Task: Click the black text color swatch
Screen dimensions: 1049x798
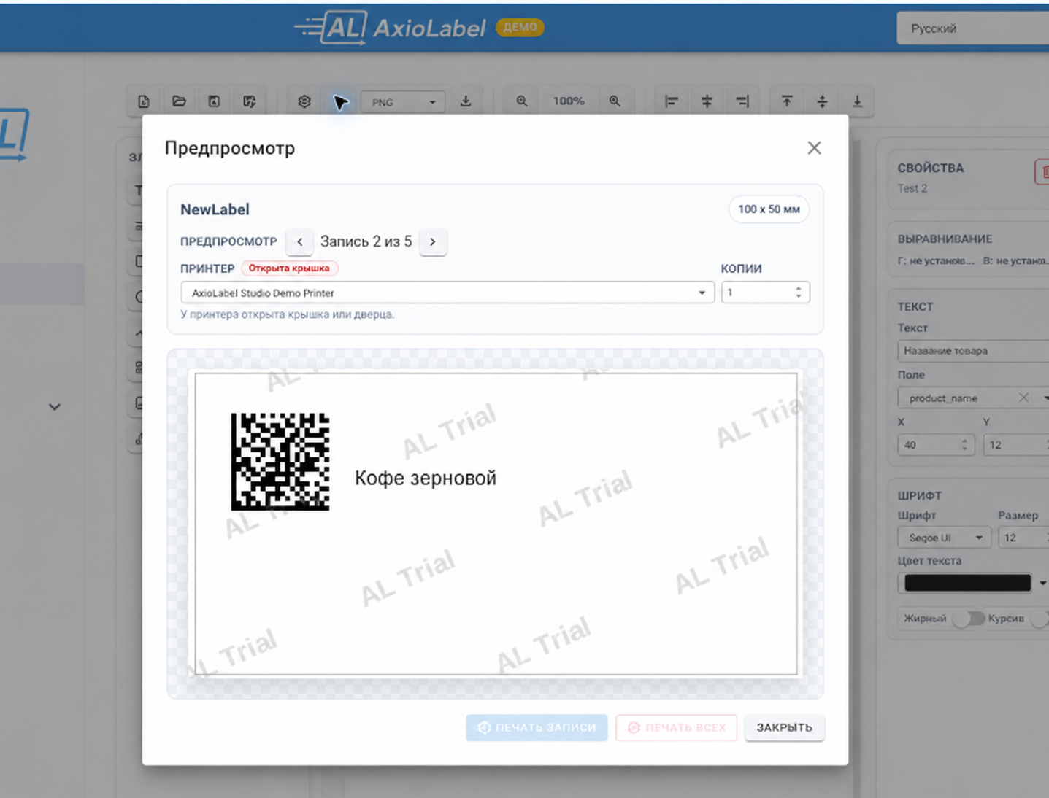Action: (x=967, y=583)
